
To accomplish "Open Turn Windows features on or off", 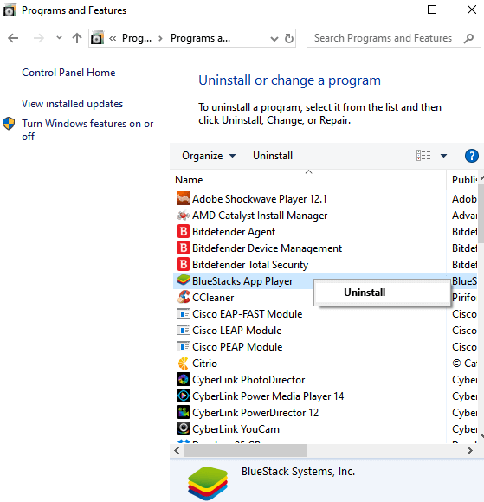I will pos(87,130).
